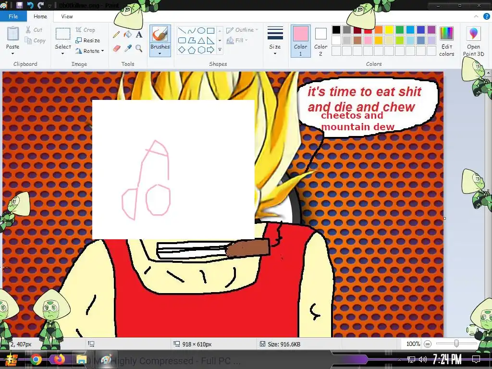Choose the Rounded rectangle shape

point(182,40)
